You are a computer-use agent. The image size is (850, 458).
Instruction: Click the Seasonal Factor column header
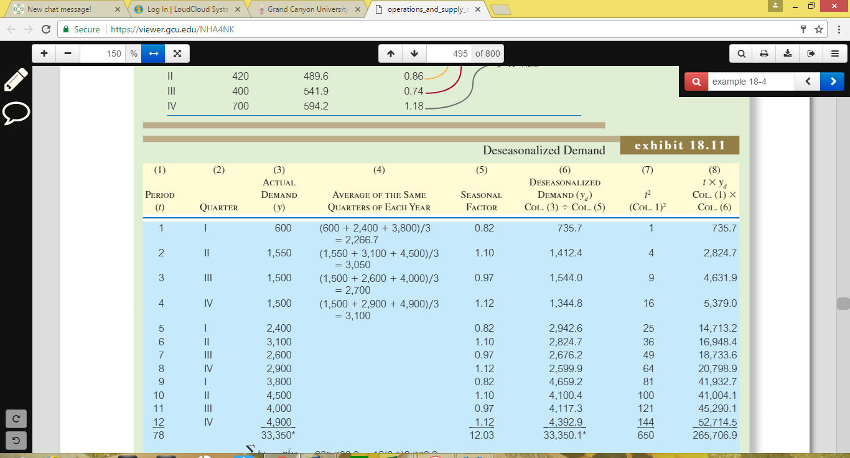(x=482, y=201)
